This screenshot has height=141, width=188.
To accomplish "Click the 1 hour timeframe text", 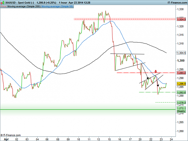I will 63,2.
